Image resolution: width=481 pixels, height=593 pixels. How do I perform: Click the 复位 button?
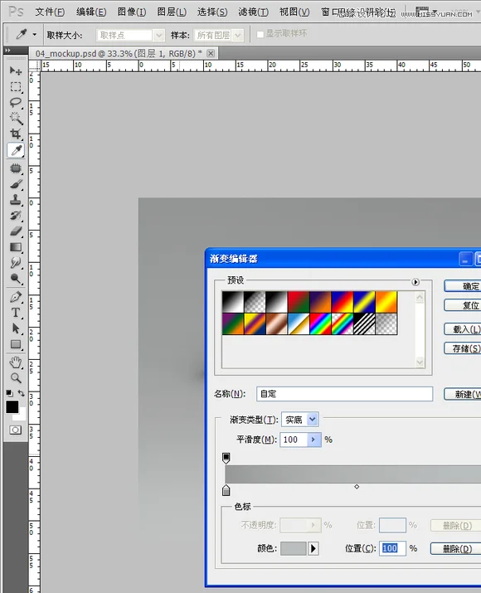point(463,305)
